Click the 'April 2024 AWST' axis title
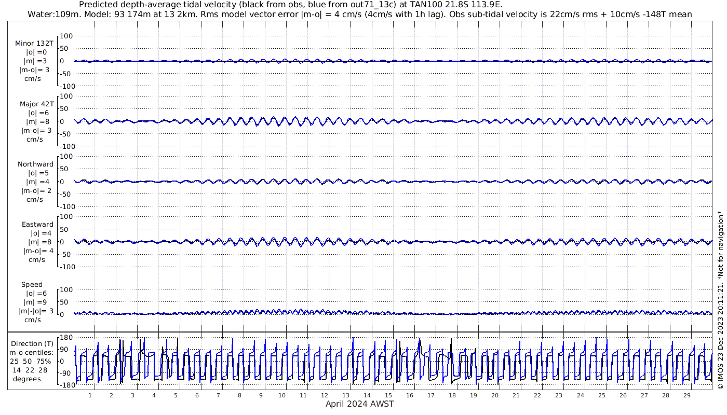727x415 pixels. point(359,404)
